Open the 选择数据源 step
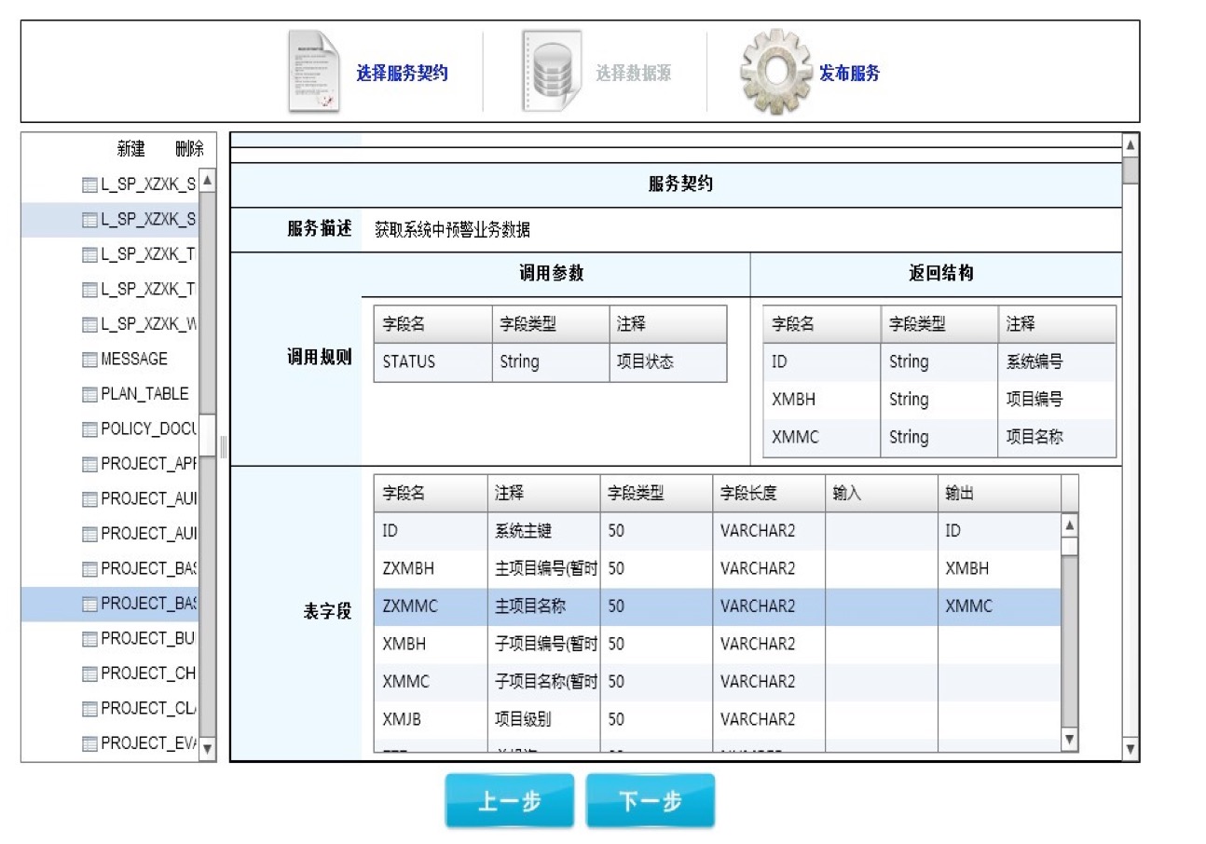Screen dimensions: 1206x844 [x=633, y=74]
